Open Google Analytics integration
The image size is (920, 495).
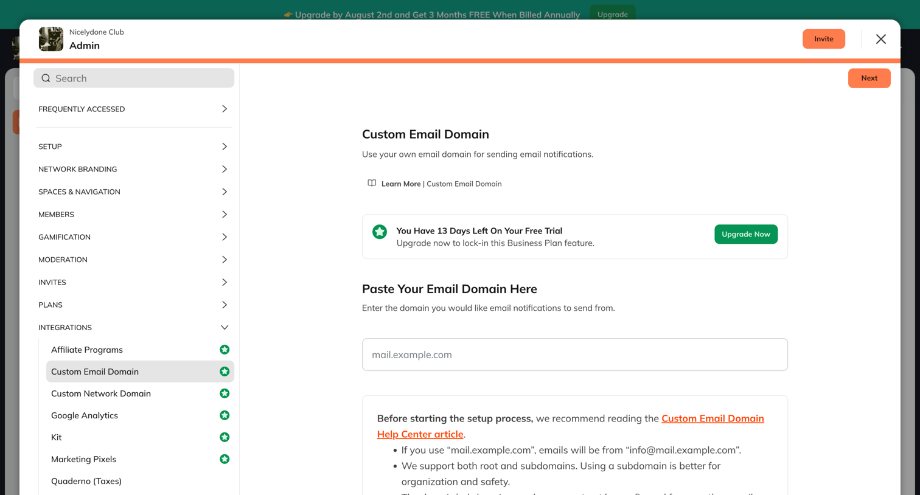tap(140, 415)
